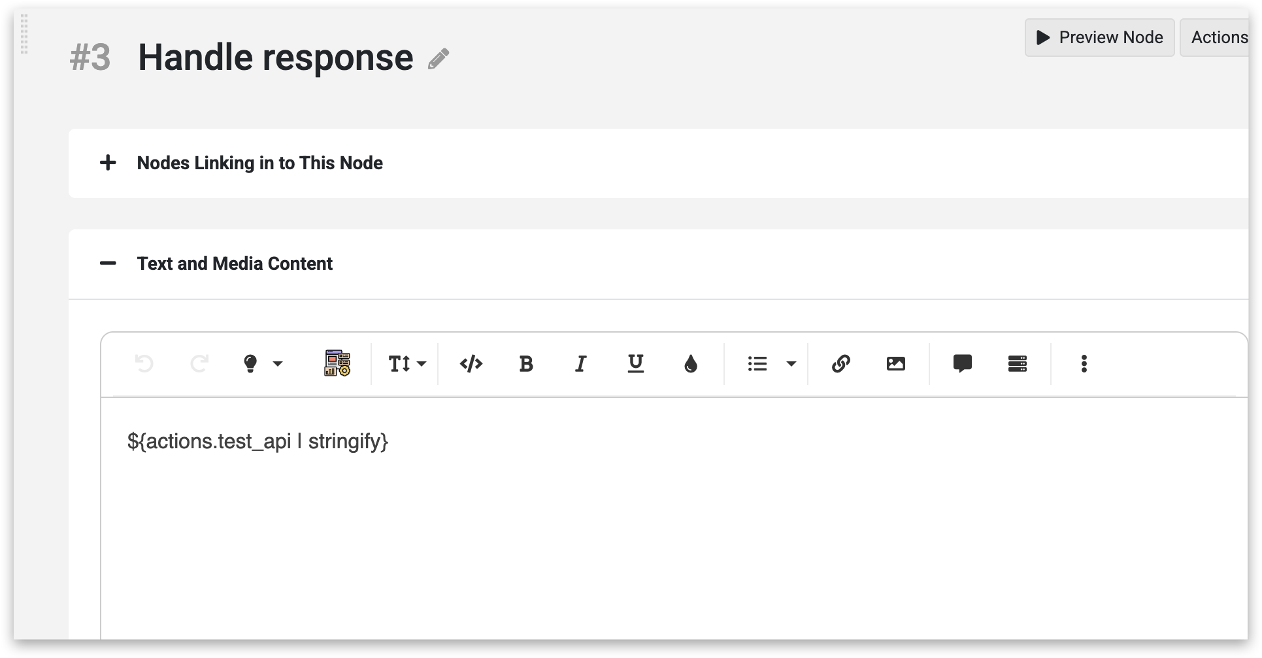Toggle italic formatting
Viewport: 1262px width, 658px height.
[x=580, y=363]
